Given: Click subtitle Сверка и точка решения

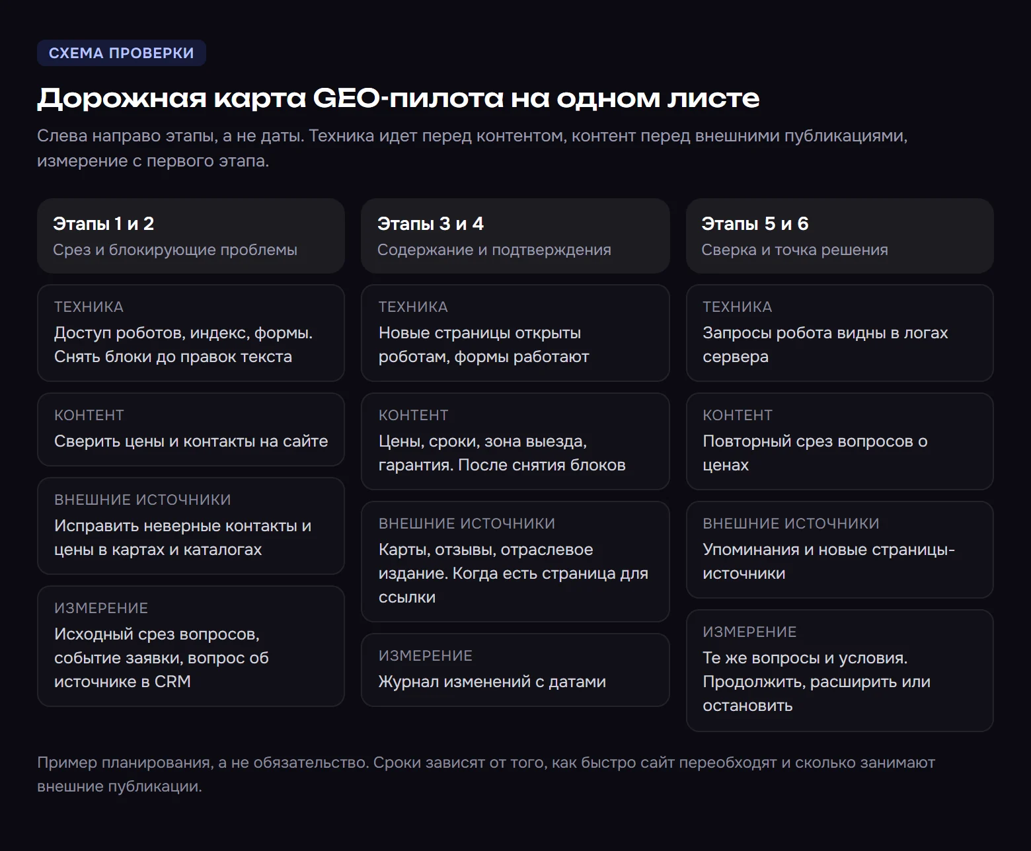Looking at the screenshot, I should (x=794, y=250).
